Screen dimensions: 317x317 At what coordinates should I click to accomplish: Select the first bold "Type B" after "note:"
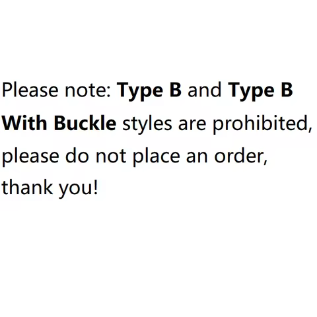pos(149,90)
